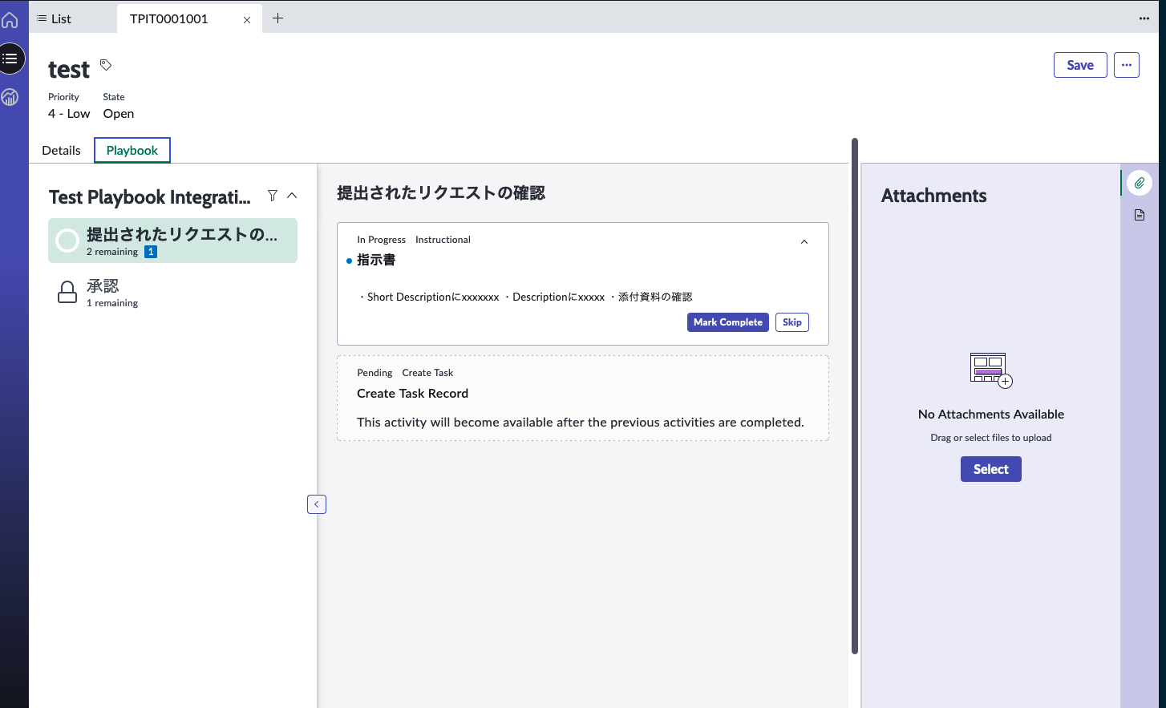Switch to the Details tab

coord(61,150)
